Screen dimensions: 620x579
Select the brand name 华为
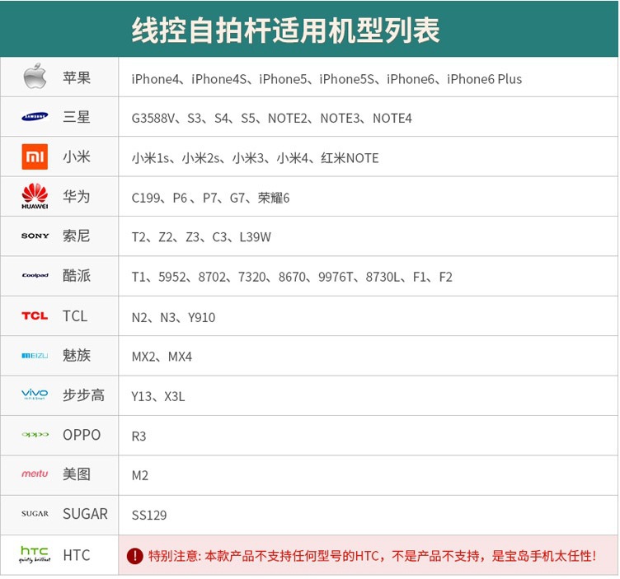click(77, 196)
